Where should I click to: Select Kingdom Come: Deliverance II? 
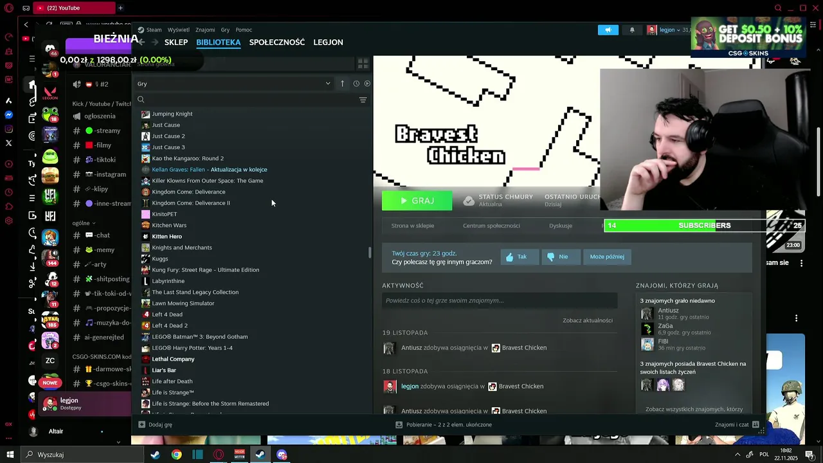click(190, 203)
